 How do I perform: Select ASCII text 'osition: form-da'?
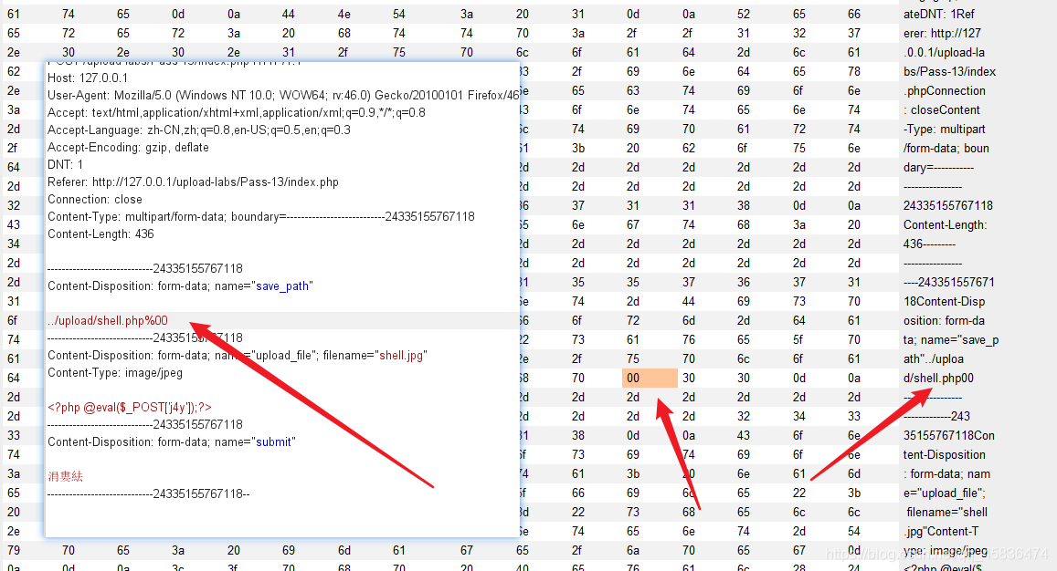coord(944,320)
